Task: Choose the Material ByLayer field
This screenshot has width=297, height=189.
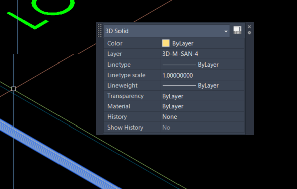Action: (x=203, y=106)
